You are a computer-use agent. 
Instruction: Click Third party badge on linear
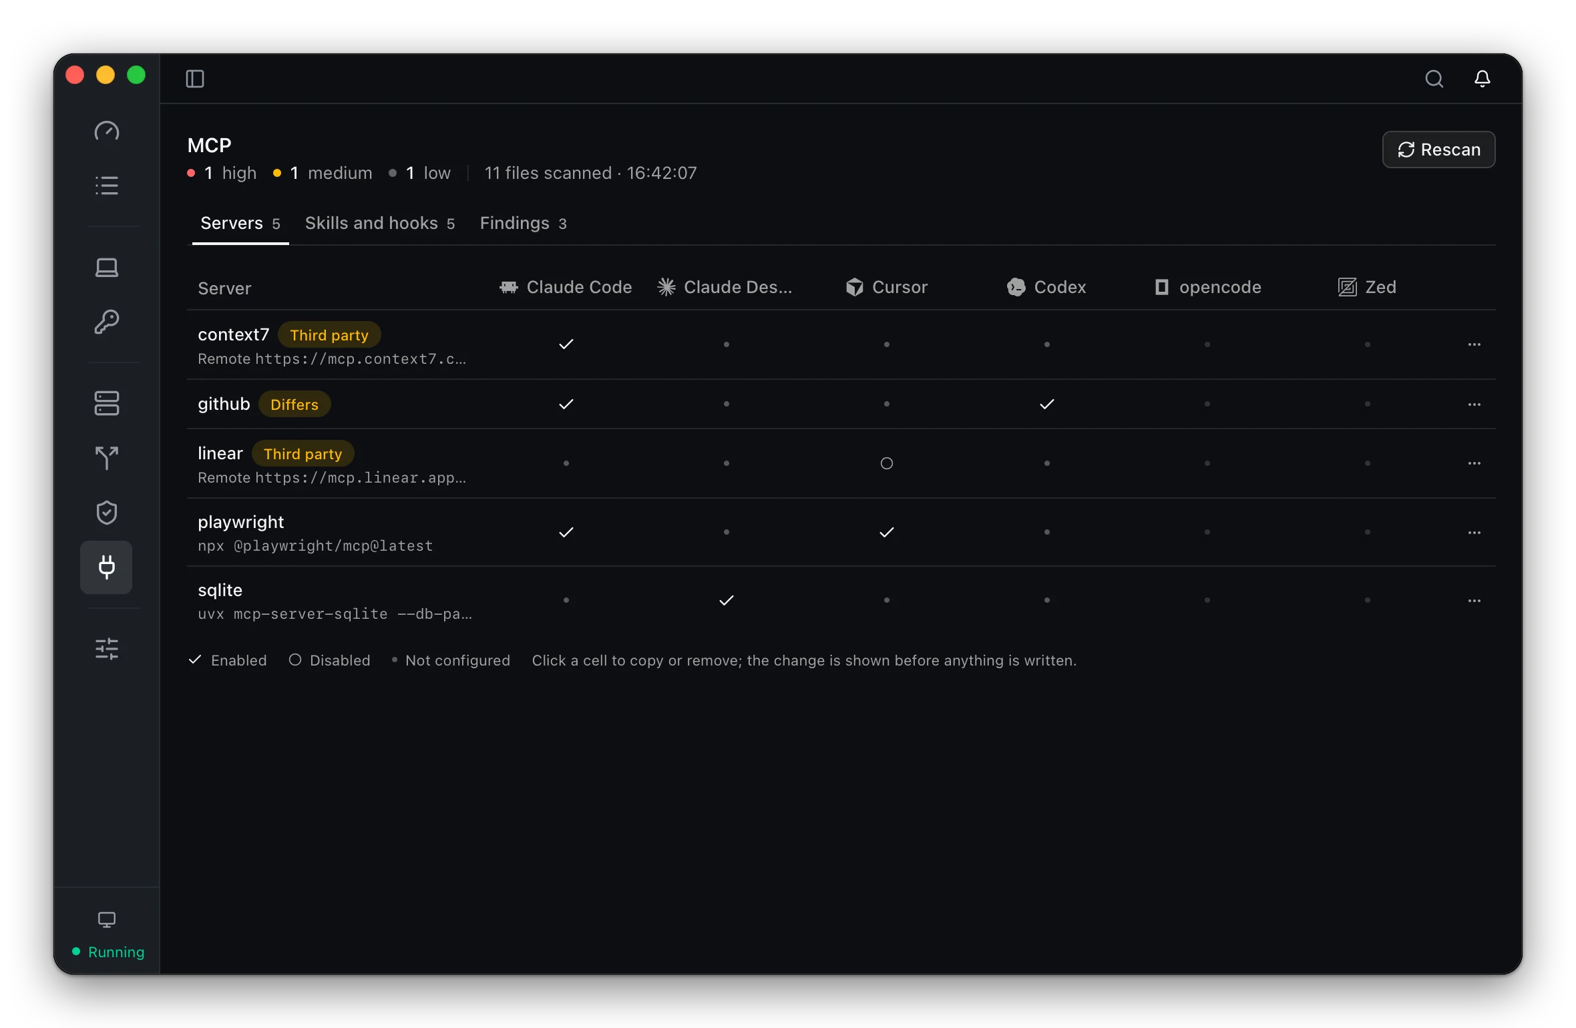(x=303, y=454)
